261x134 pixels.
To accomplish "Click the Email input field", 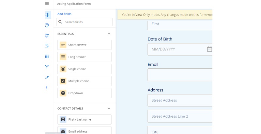I will tap(180, 75).
